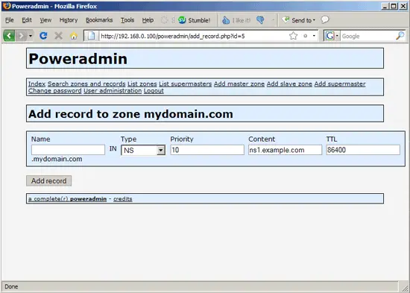Click the Add master zone link

click(x=239, y=84)
